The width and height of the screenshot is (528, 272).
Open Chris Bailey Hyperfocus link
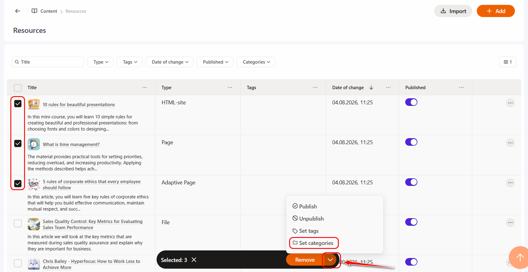(91, 264)
